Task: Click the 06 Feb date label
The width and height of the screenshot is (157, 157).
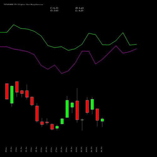Action: (x=102, y=149)
